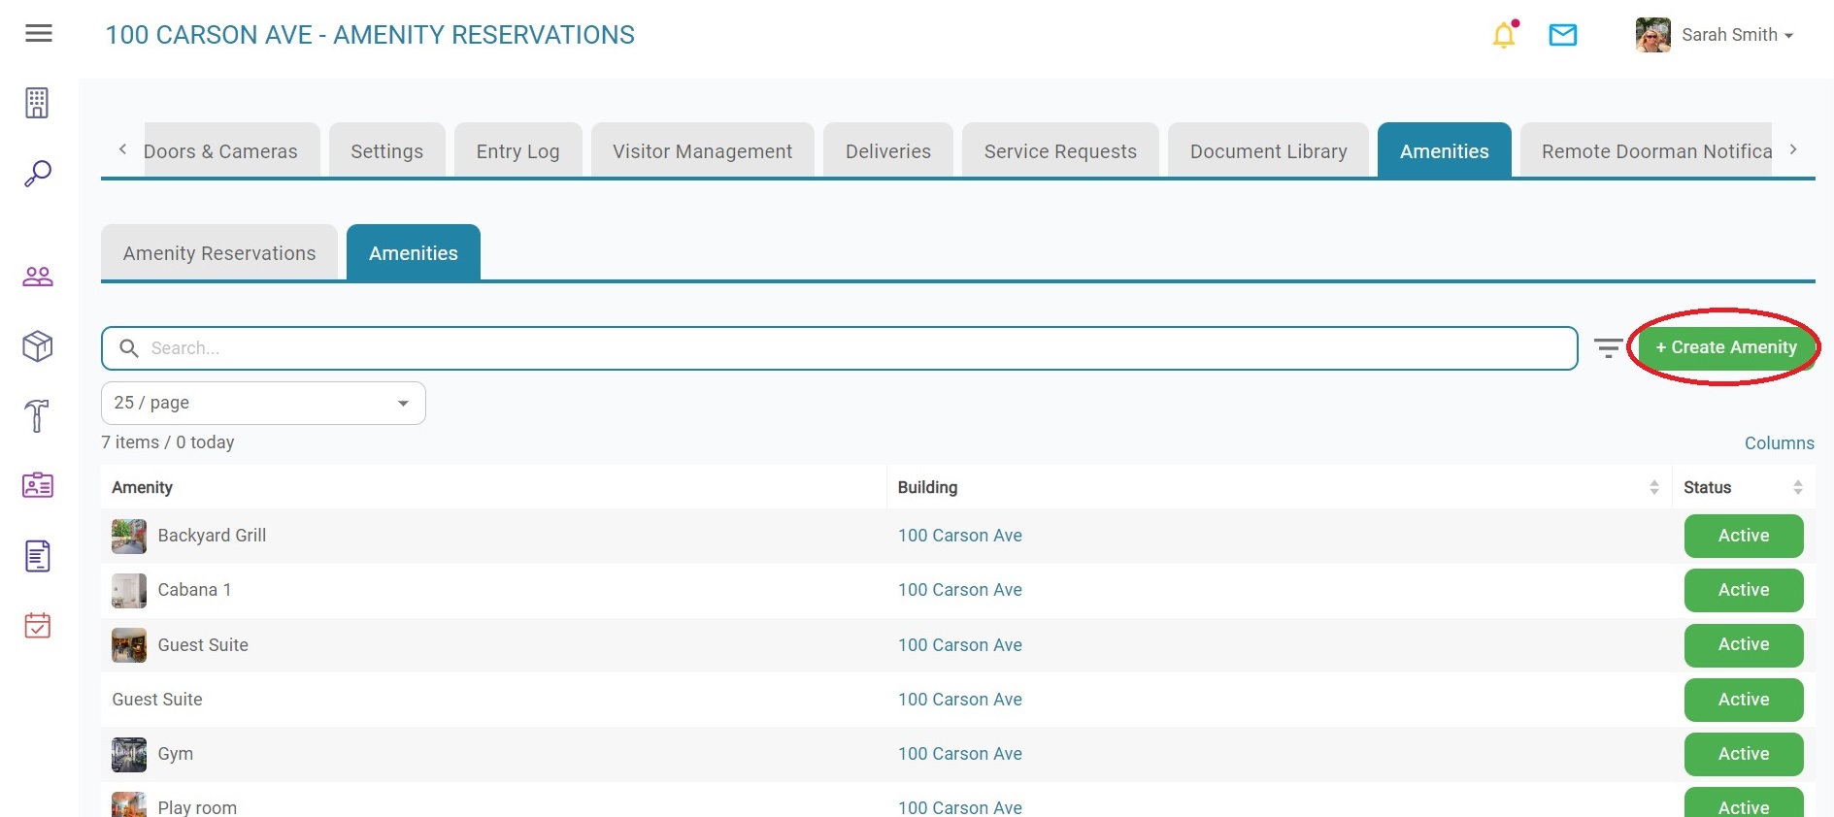Open 100 Carson Ave link for Backyard Grill
Screen dimensions: 1834x817
point(959,536)
